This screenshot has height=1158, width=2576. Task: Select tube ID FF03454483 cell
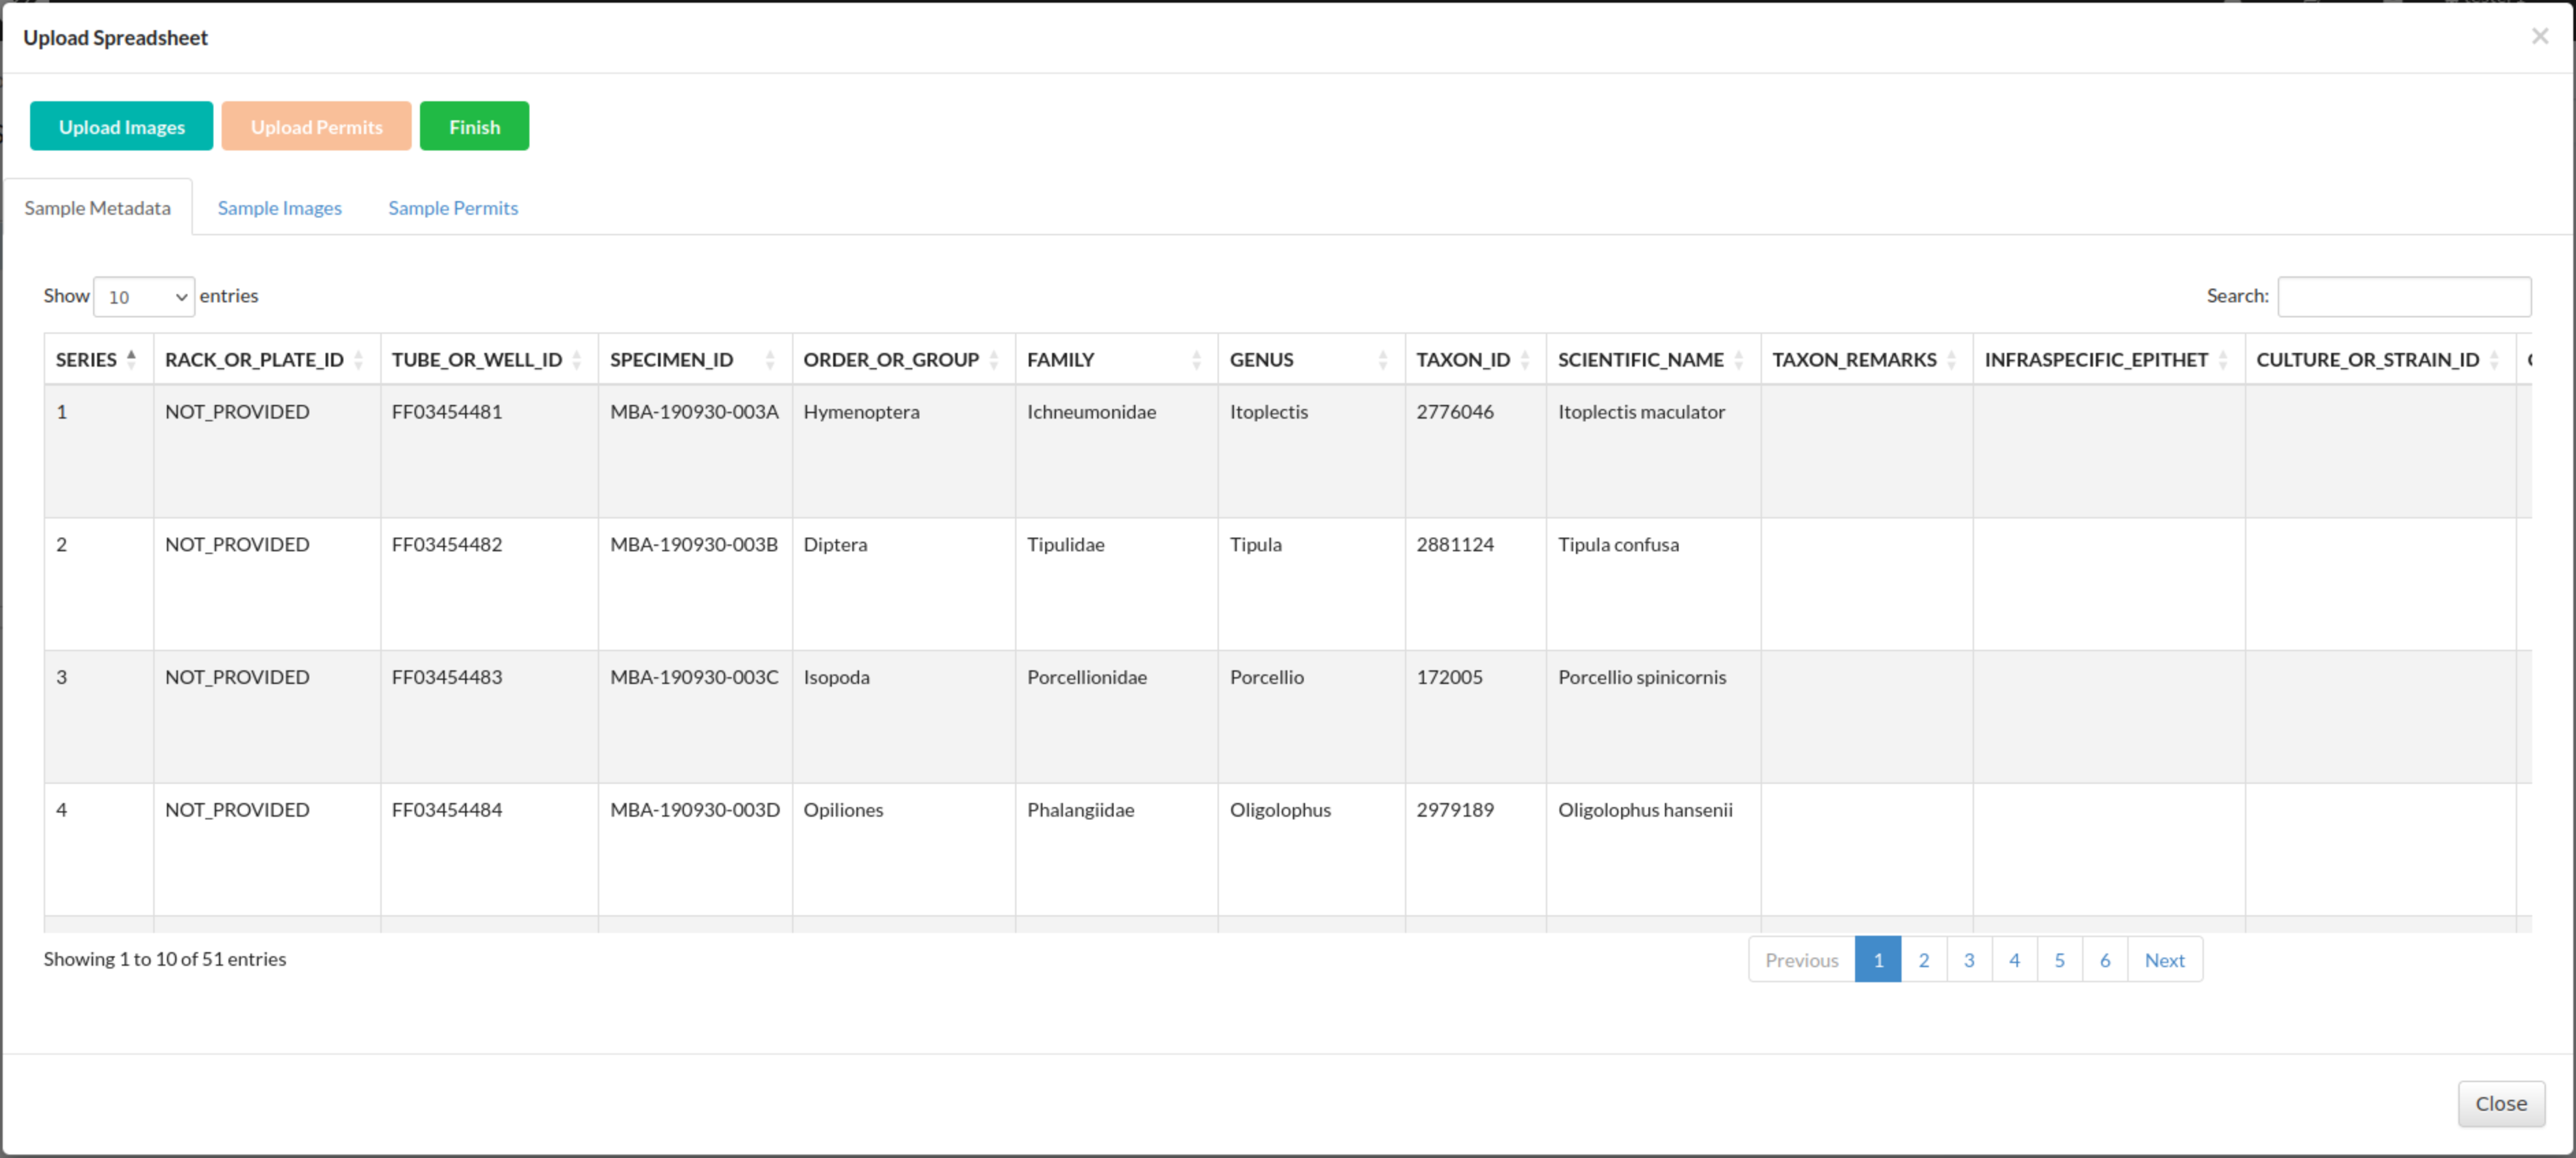(489, 717)
